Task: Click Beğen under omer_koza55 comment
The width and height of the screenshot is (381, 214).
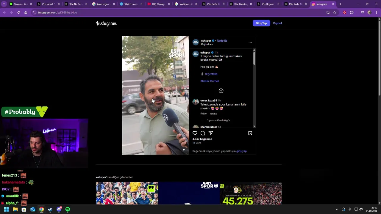Action: click(204, 114)
